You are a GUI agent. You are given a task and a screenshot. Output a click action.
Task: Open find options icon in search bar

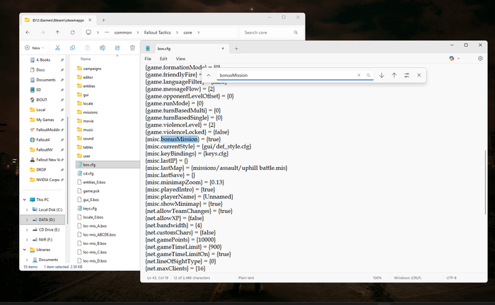click(407, 75)
